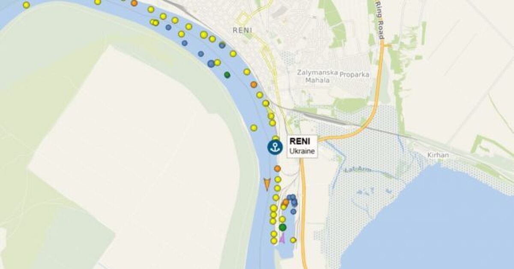Select the isolated yellow marker mid-river above port

(x=254, y=128)
